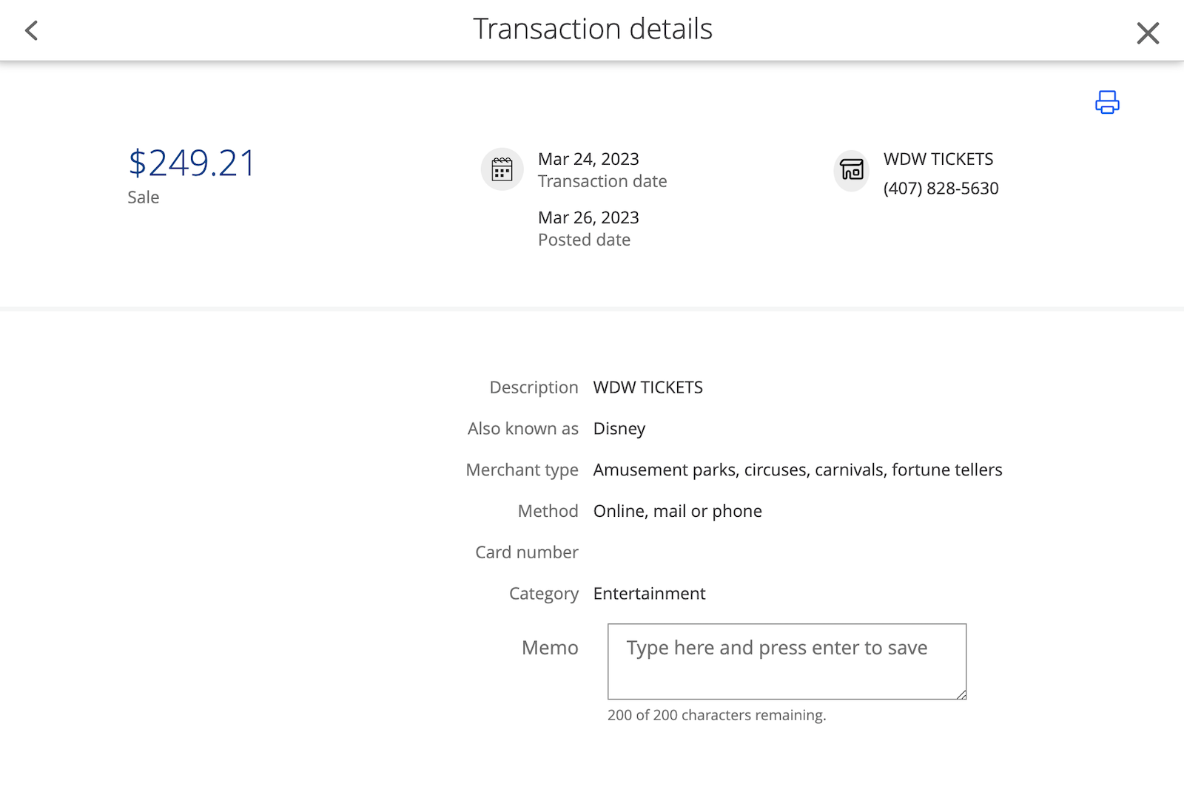Image resolution: width=1184 pixels, height=789 pixels.
Task: Close the Transaction details panel
Action: coord(1147,33)
